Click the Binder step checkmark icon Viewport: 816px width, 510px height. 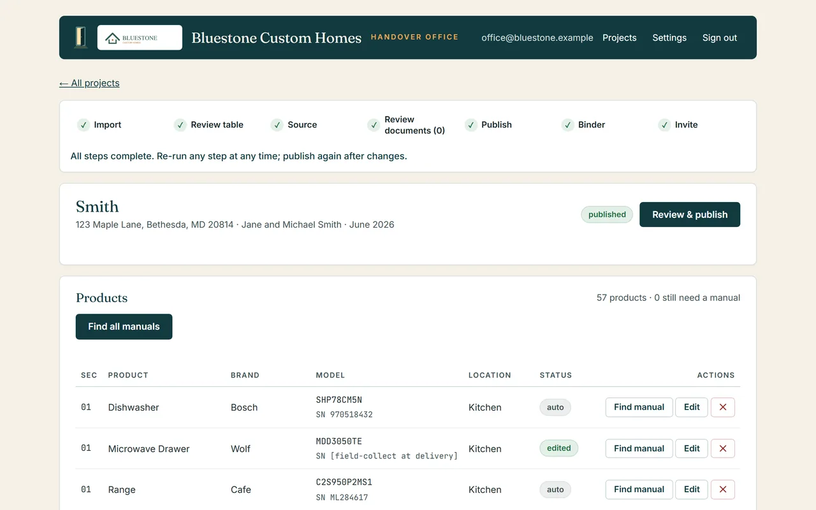coord(568,125)
